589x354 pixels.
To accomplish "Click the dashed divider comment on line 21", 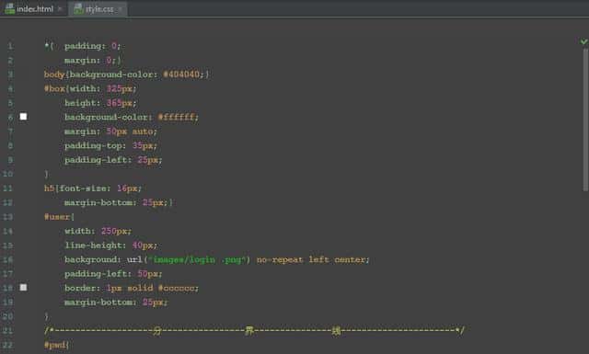I will pos(254,330).
